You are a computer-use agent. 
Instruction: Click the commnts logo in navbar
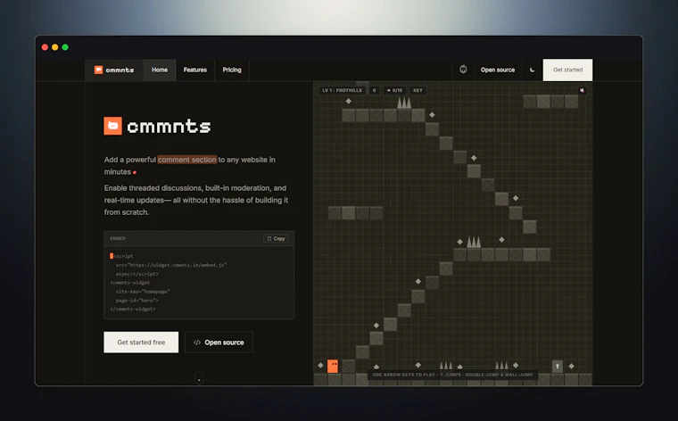(x=114, y=70)
